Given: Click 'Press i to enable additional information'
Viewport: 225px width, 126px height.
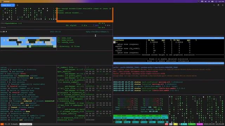Looking at the screenshot, I should (168, 61).
